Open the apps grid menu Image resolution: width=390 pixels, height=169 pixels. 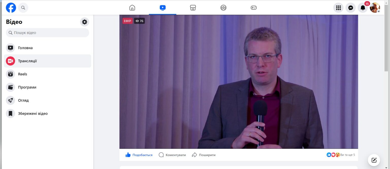click(x=338, y=8)
